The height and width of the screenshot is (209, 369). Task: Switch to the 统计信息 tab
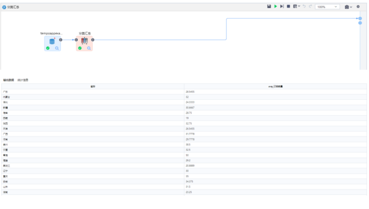click(x=23, y=80)
